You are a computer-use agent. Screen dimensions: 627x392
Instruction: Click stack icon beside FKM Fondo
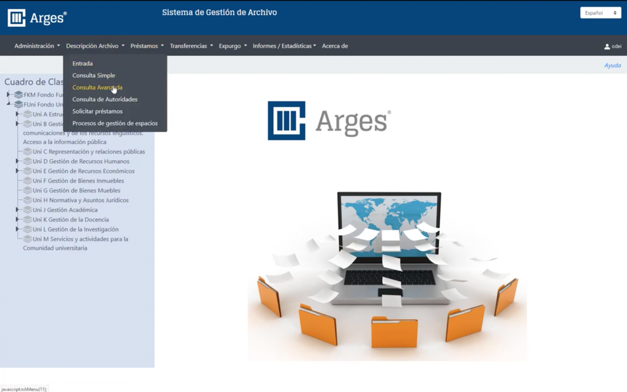pyautogui.click(x=19, y=95)
